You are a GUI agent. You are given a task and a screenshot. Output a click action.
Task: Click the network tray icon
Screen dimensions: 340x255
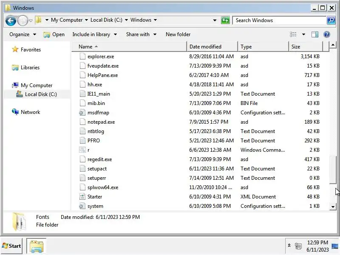298,246
